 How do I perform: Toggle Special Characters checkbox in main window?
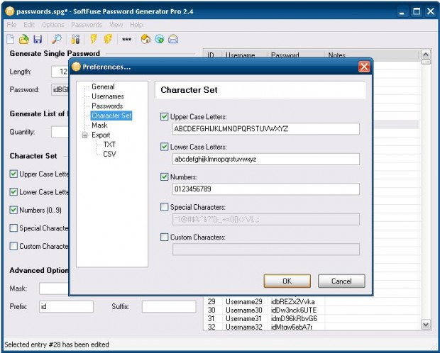tap(13, 228)
